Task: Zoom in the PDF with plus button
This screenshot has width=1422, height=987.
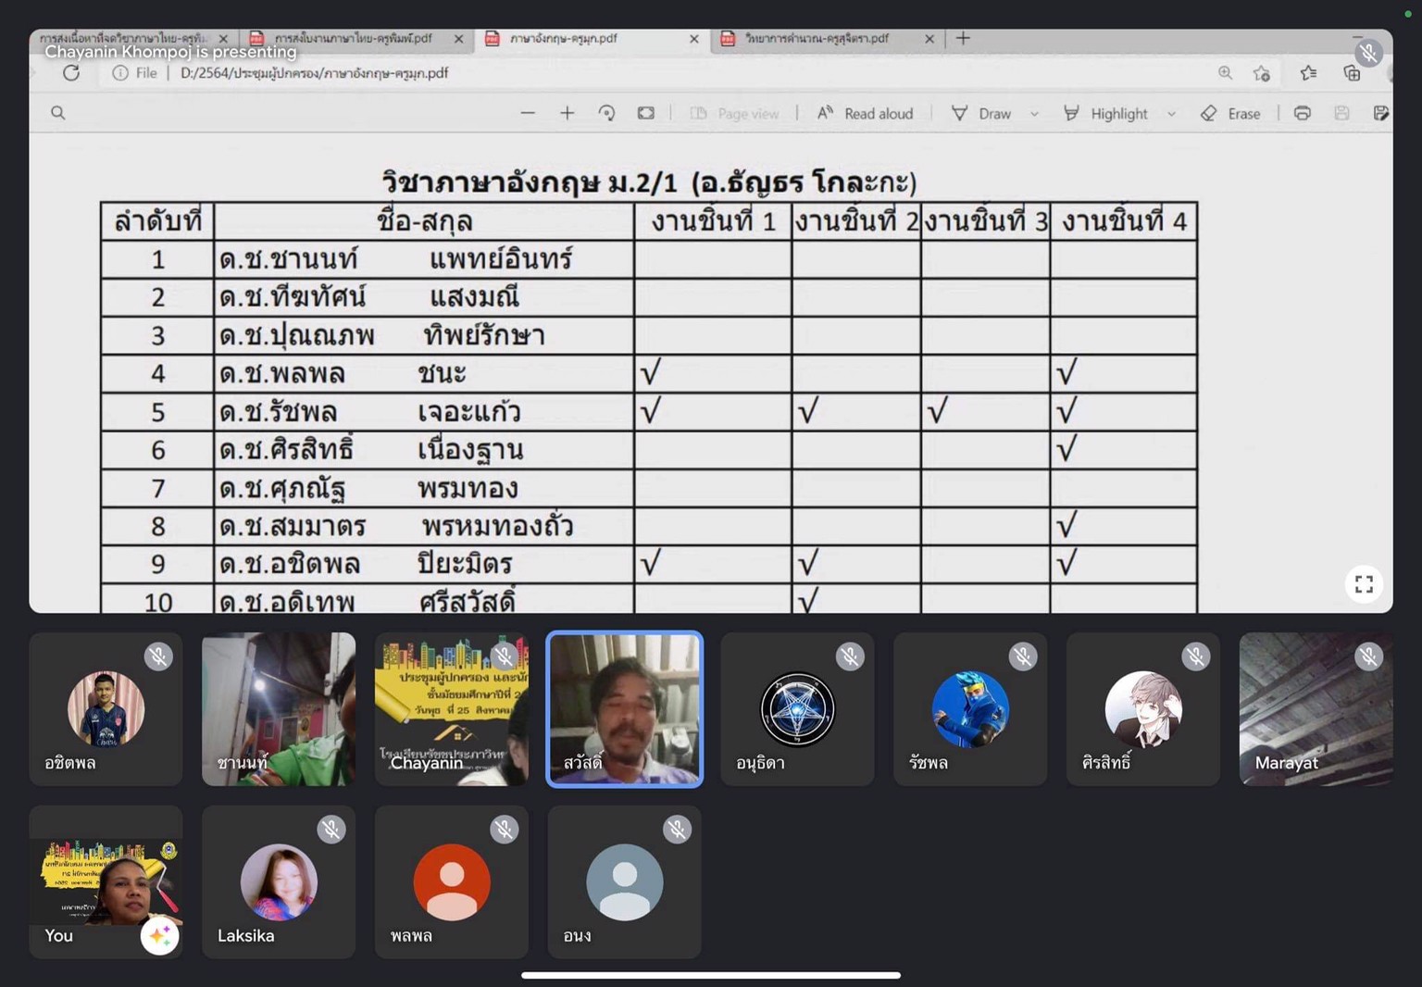Action: [568, 113]
